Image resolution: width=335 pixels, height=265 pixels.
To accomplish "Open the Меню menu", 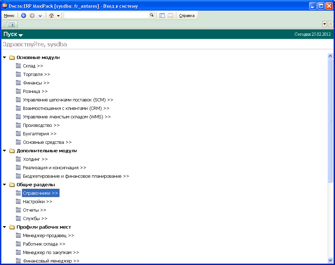I will 9,16.
